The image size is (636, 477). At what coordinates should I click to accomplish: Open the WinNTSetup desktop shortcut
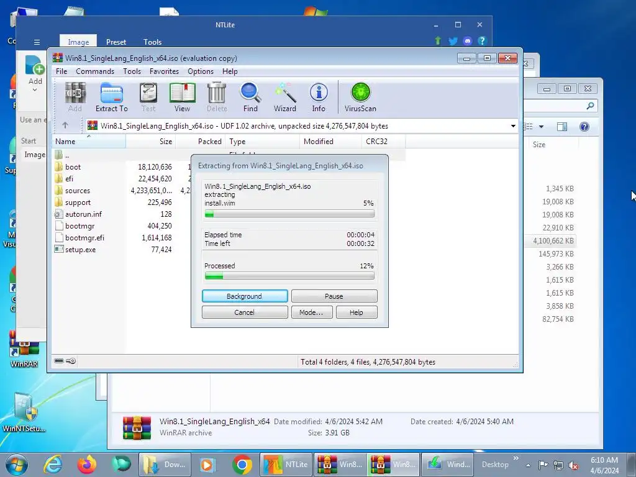24,412
